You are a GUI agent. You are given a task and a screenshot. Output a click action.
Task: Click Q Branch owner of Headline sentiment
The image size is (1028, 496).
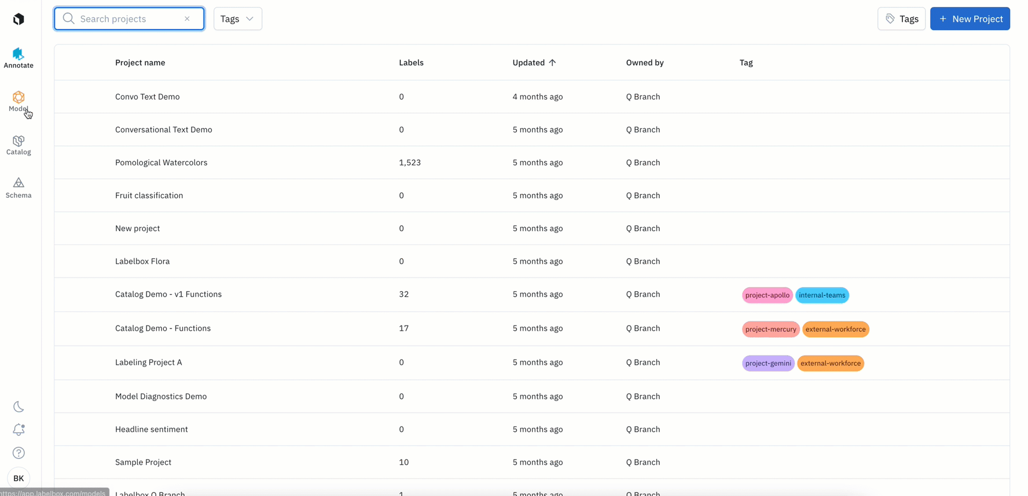643,430
